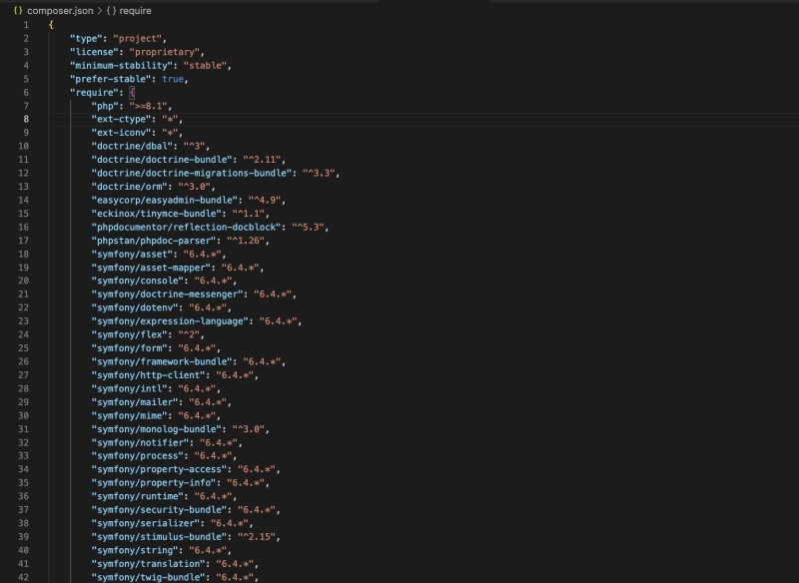
Task: Click the "symfony/form" package name
Action: 129,348
